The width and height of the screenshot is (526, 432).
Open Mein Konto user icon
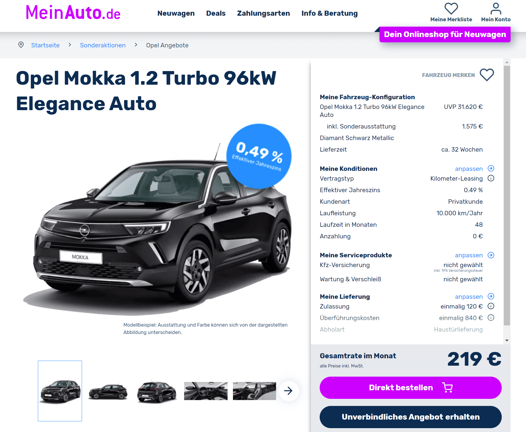click(496, 9)
